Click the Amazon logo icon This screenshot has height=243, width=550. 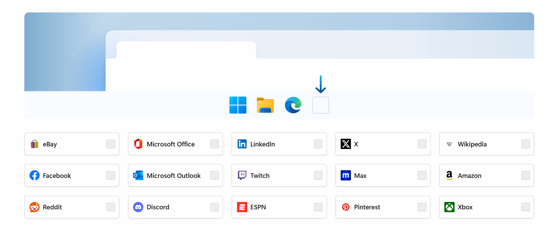449,175
